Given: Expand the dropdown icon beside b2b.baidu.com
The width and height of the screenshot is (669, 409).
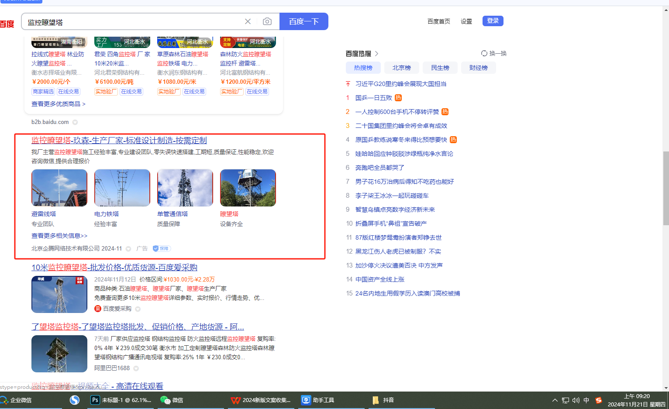Looking at the screenshot, I should 75,122.
